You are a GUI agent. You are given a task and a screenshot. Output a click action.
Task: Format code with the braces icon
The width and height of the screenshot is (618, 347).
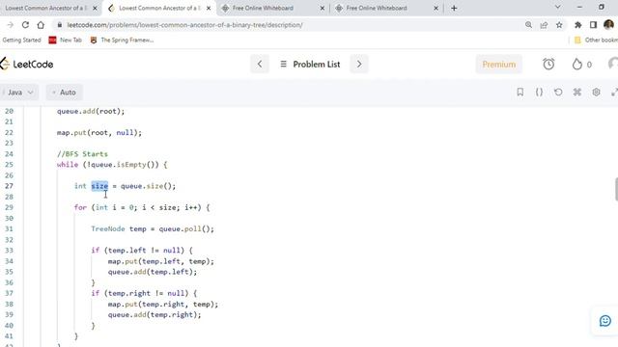(x=539, y=93)
